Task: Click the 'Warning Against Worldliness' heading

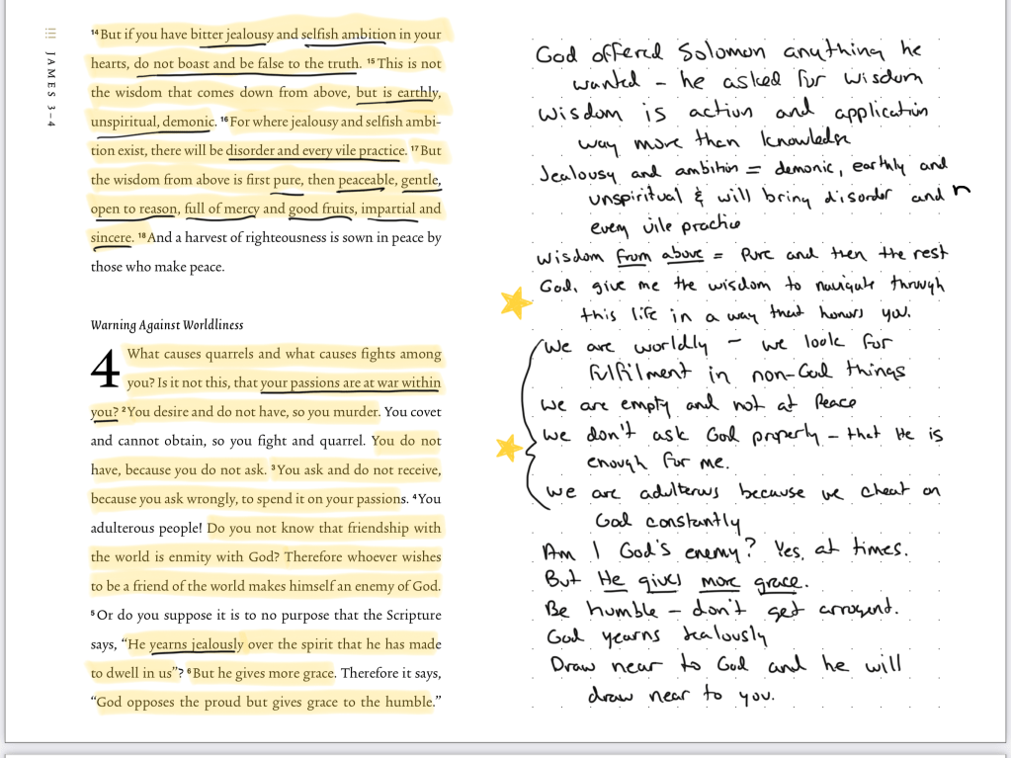Action: (167, 325)
